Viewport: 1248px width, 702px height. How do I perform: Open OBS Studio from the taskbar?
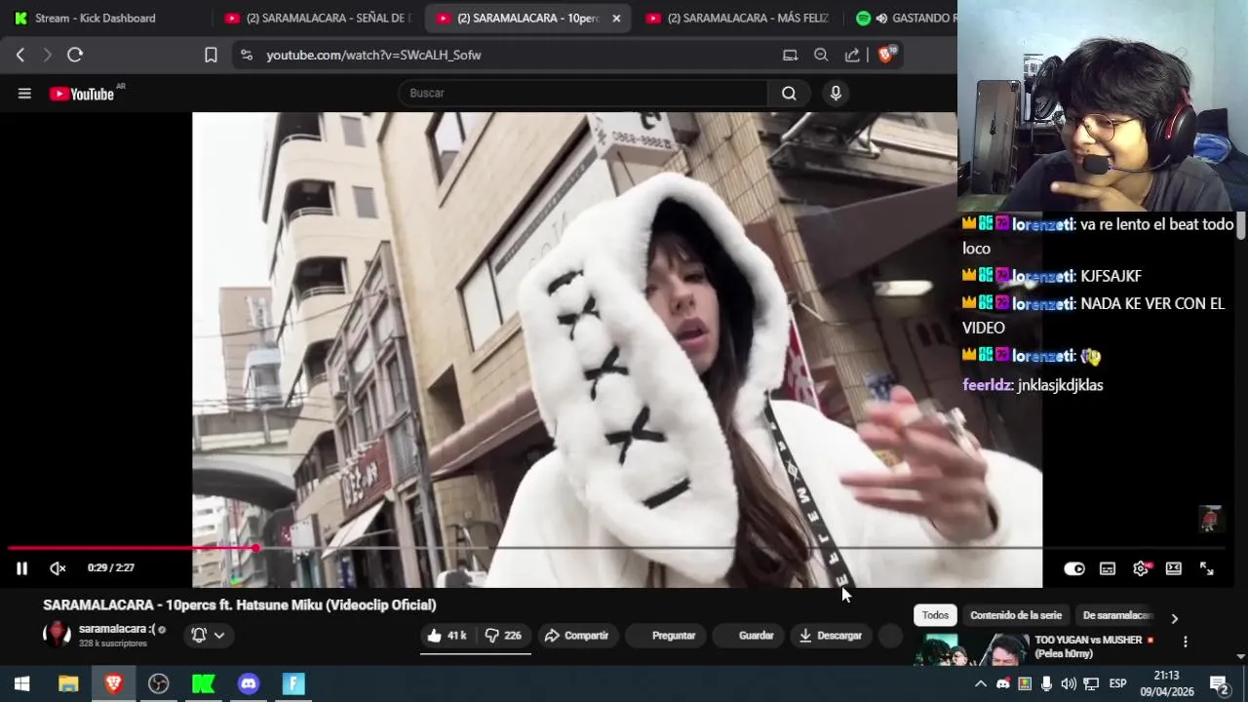[158, 683]
